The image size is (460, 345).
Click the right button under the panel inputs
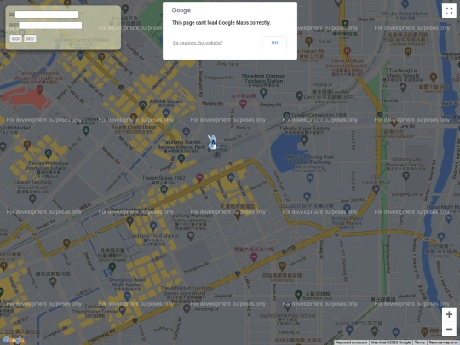click(30, 38)
